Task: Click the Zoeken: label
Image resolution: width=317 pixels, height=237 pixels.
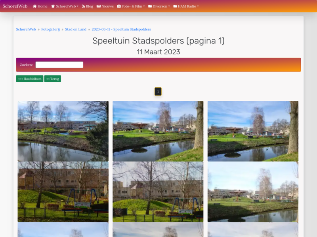Action: (26, 65)
